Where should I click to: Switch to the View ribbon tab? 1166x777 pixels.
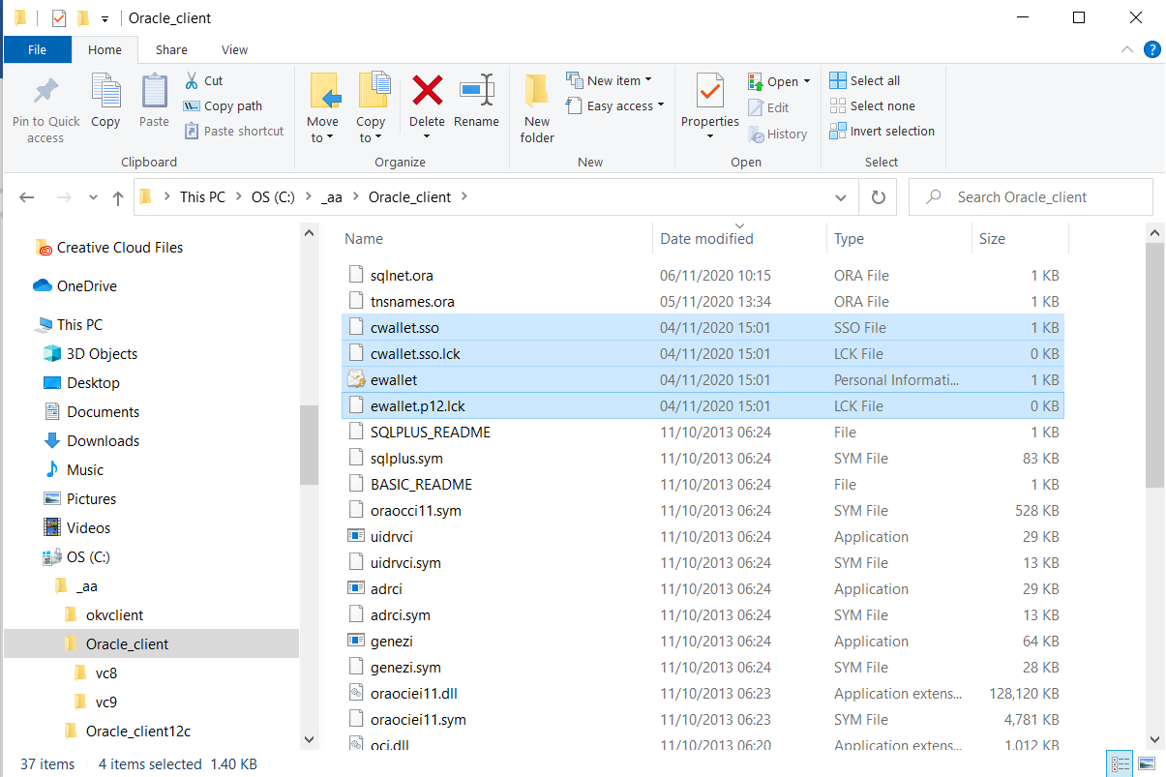tap(234, 50)
